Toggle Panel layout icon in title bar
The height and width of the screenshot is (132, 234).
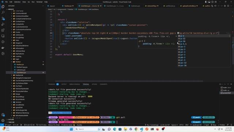pyautogui.click(x=209, y=2)
